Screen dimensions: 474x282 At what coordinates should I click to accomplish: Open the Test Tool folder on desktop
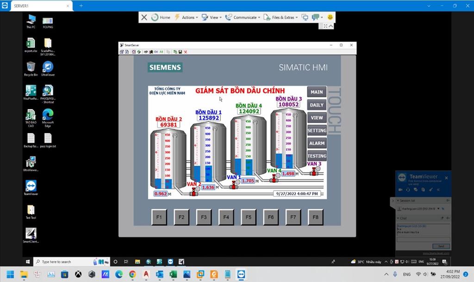(x=31, y=212)
